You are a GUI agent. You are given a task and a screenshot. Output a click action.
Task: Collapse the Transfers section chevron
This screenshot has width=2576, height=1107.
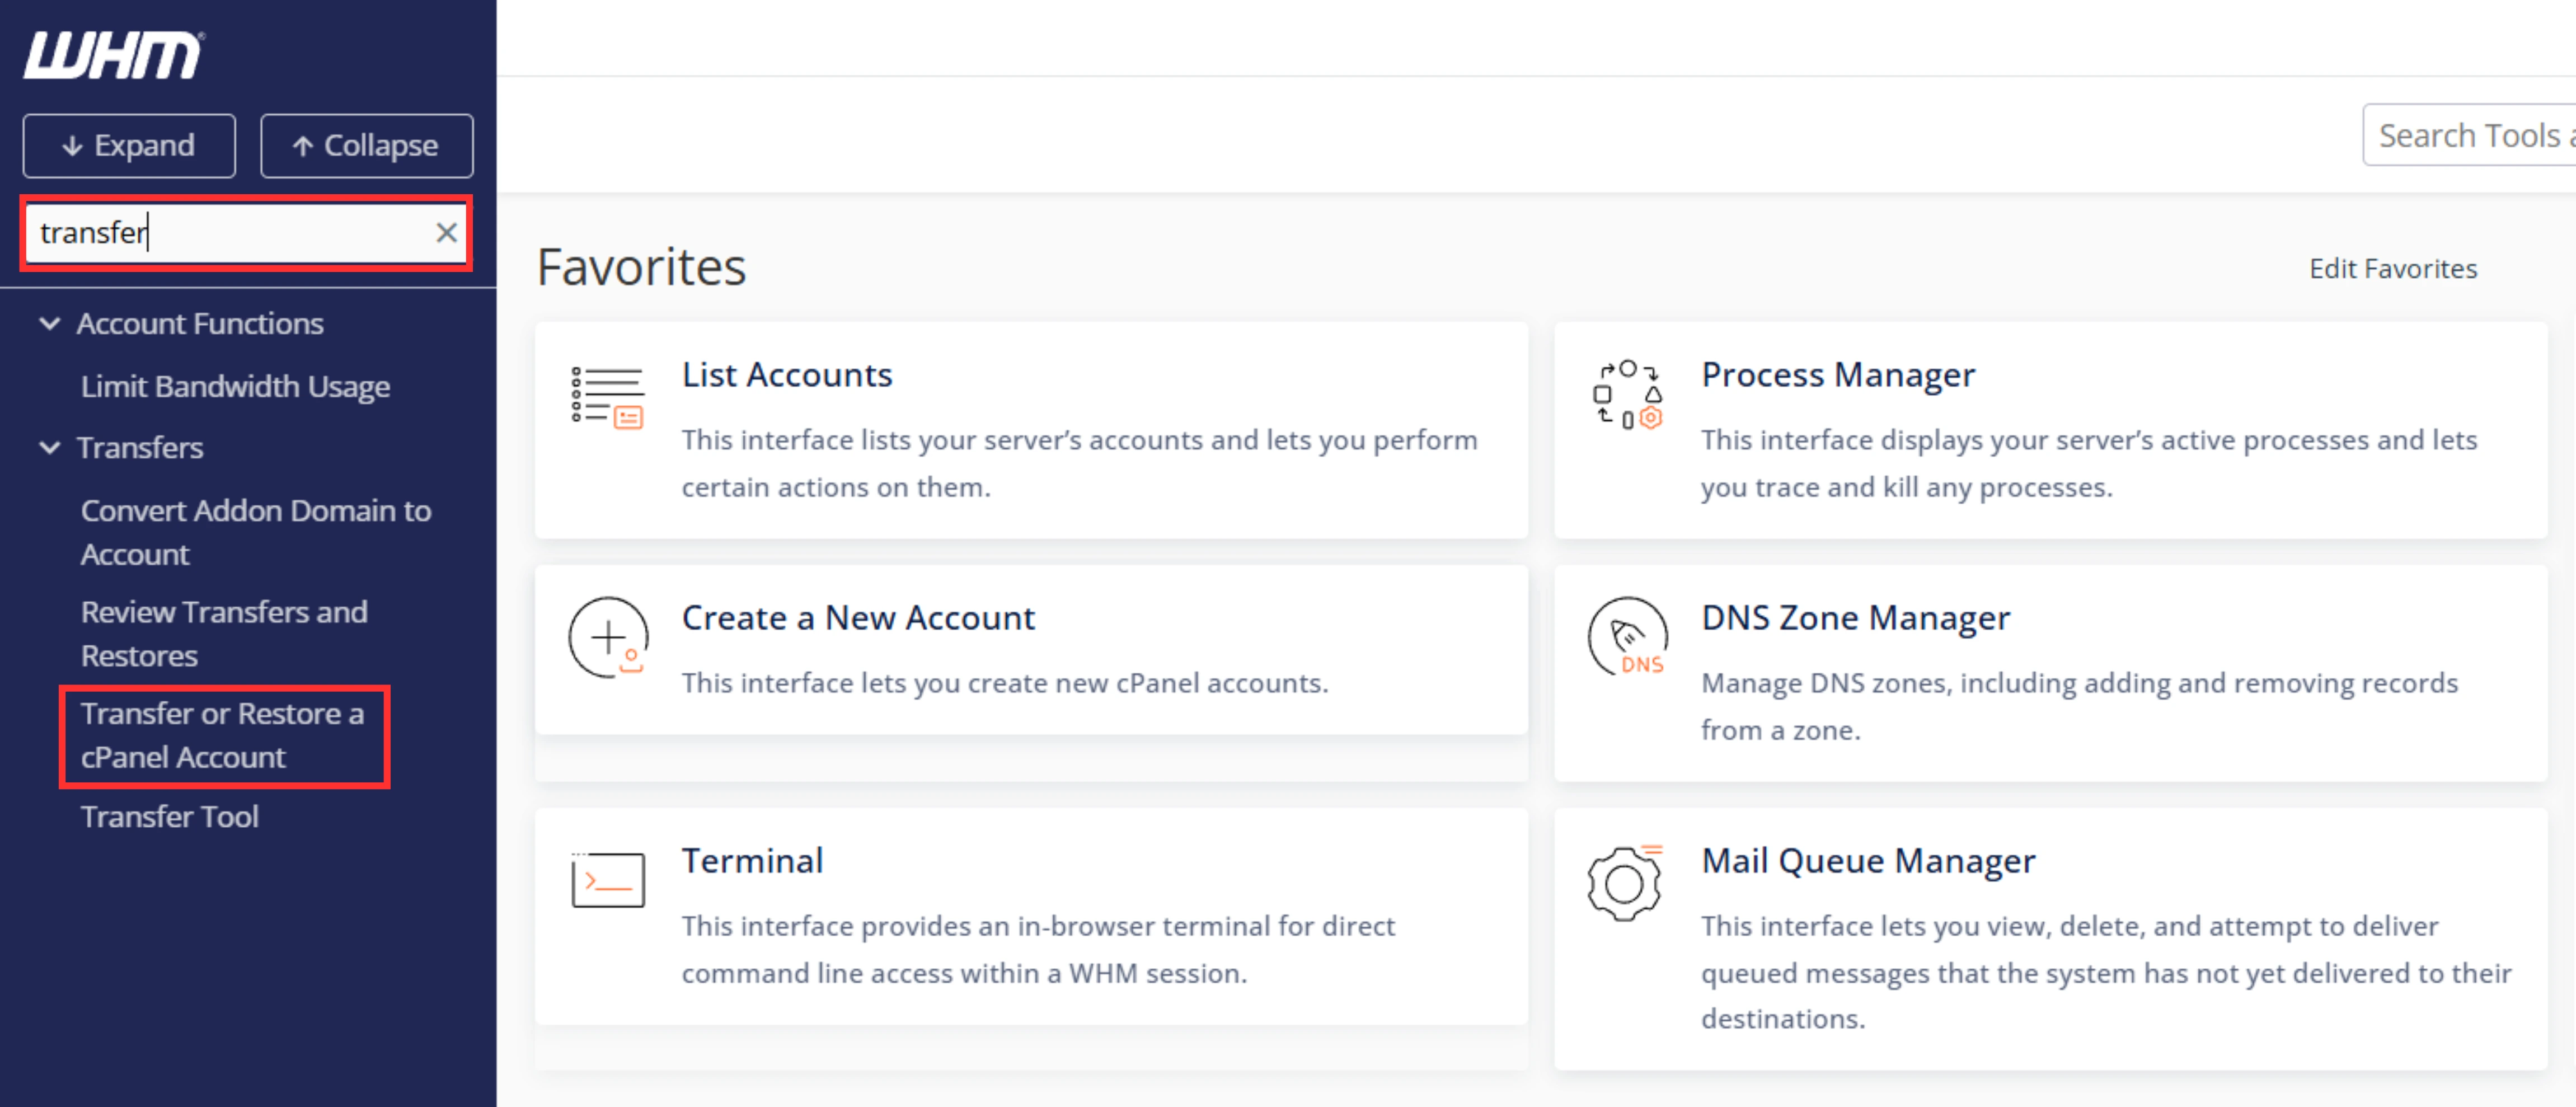[49, 448]
